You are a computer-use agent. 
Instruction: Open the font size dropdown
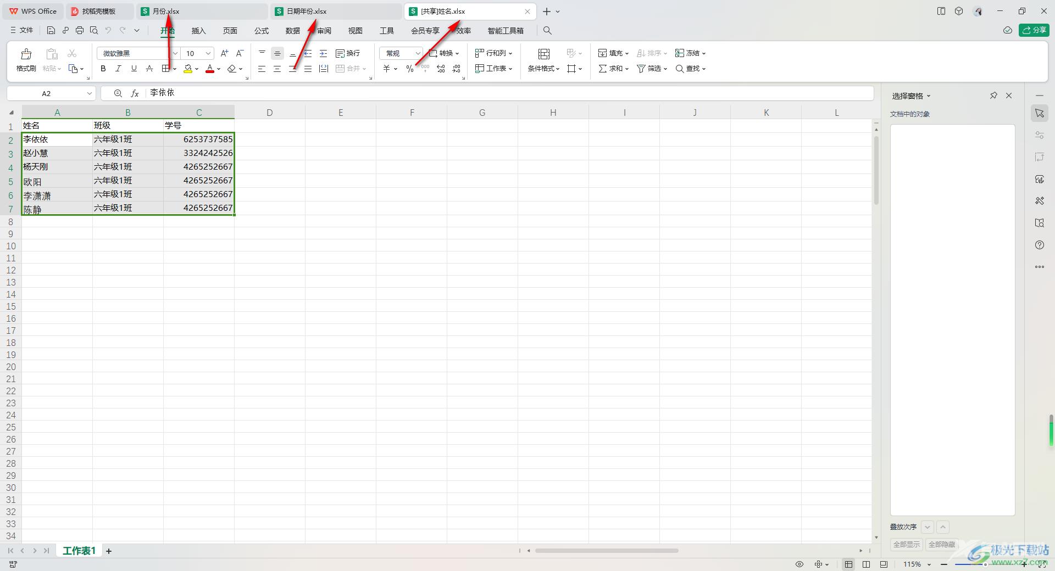208,53
